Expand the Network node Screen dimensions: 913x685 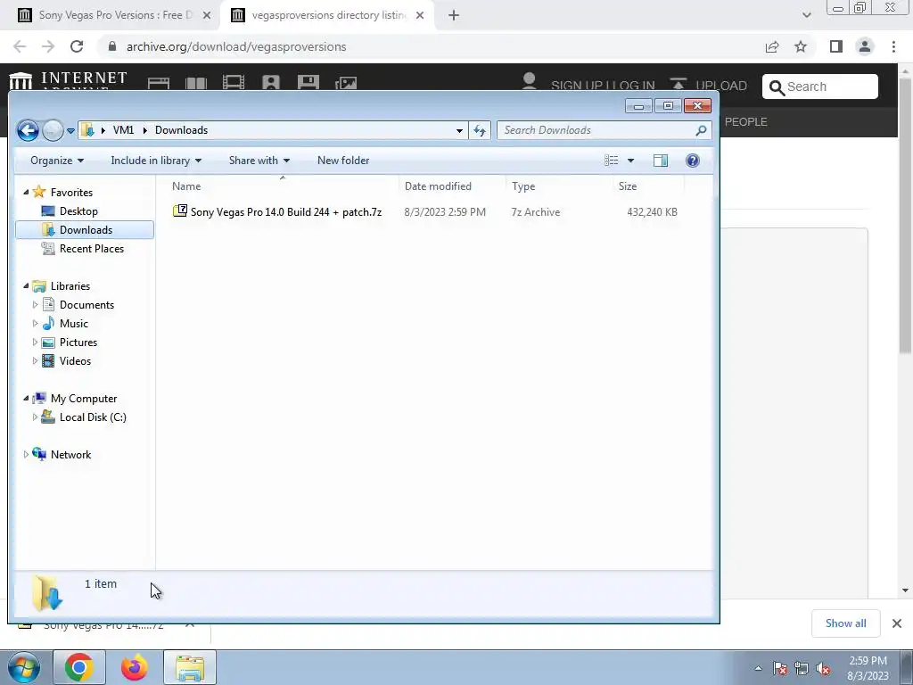click(x=26, y=455)
